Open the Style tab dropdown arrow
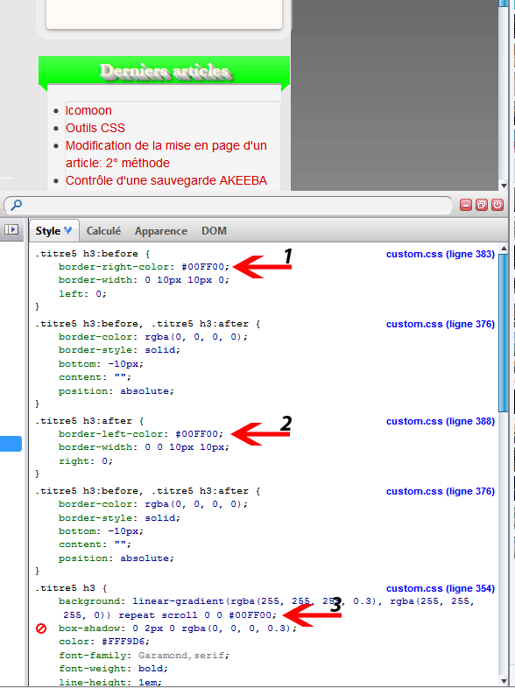Viewport: 515px width, 688px height. click(x=68, y=230)
